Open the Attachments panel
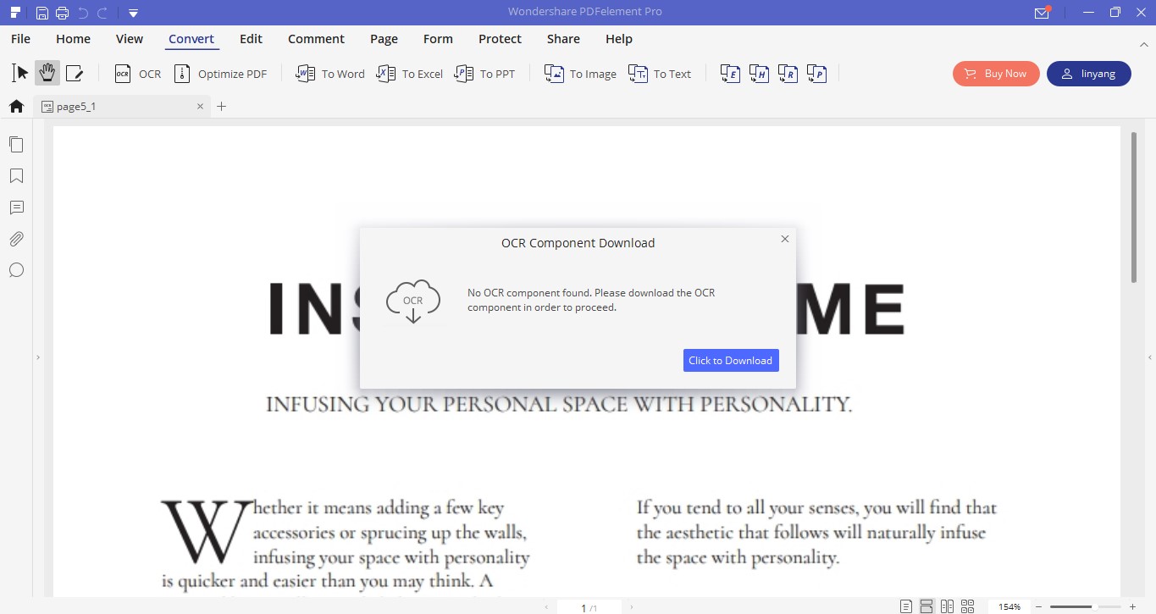1156x614 pixels. pyautogui.click(x=15, y=239)
